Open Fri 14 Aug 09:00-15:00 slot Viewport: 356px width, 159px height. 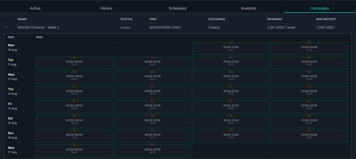coord(152,107)
